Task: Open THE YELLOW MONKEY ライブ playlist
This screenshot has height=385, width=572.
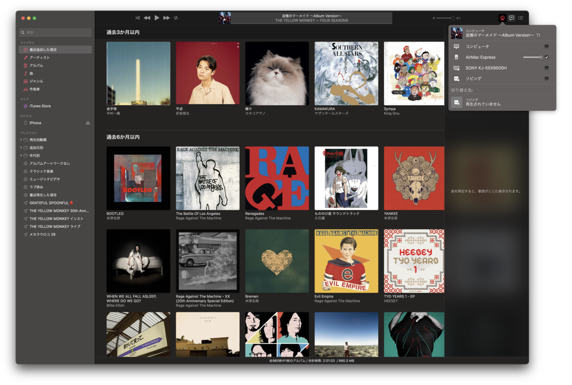Action: pyautogui.click(x=55, y=226)
